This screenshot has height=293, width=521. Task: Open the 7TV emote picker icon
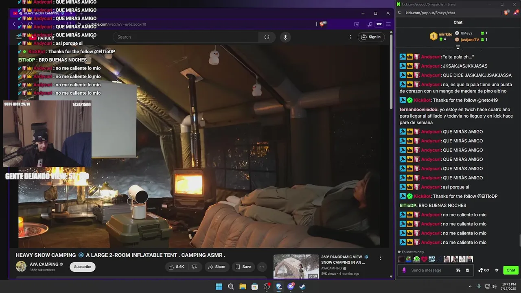pos(458,270)
